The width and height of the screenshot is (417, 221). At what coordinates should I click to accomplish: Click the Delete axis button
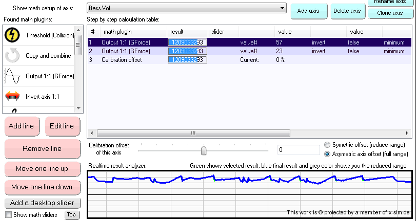click(x=347, y=11)
